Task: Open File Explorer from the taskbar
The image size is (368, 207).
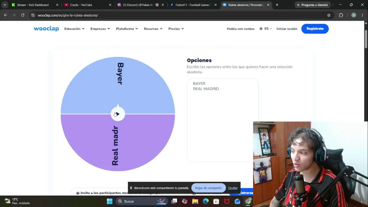Action: pos(195,201)
